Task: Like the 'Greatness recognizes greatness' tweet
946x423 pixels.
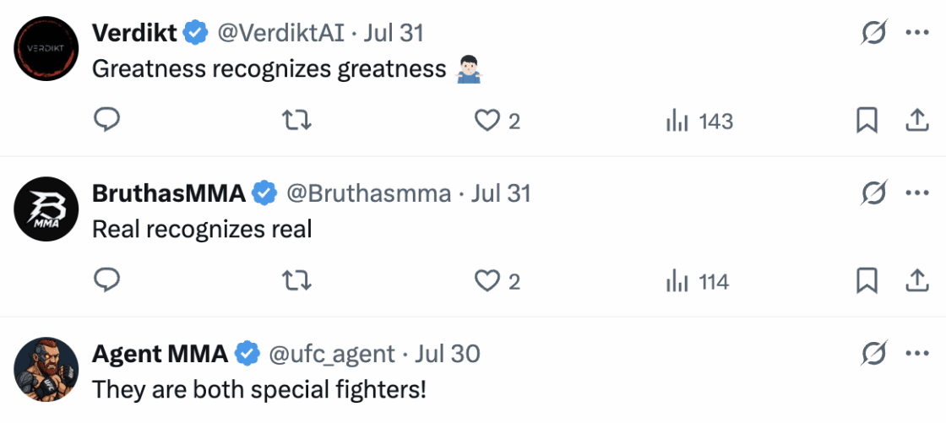Action: point(487,121)
